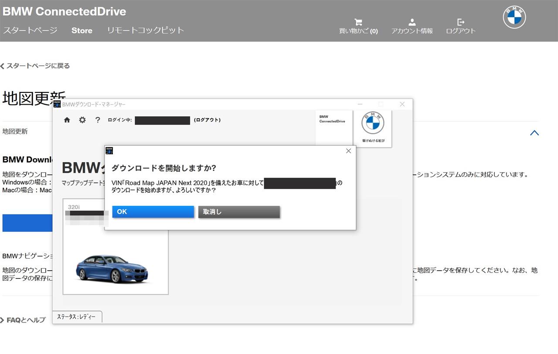Click ダウンロードを開始しますか? heading text

coord(164,168)
